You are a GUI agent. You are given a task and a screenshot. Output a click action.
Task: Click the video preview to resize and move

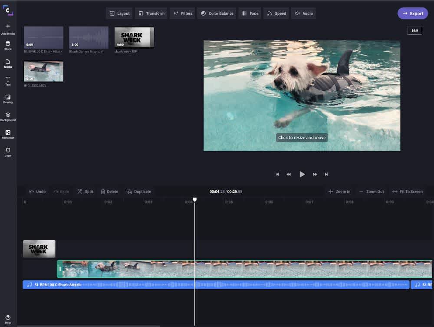[302, 96]
